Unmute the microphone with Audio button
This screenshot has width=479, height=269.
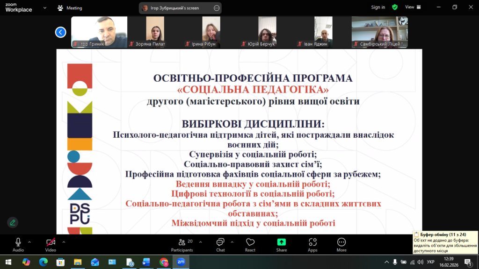[18, 244]
